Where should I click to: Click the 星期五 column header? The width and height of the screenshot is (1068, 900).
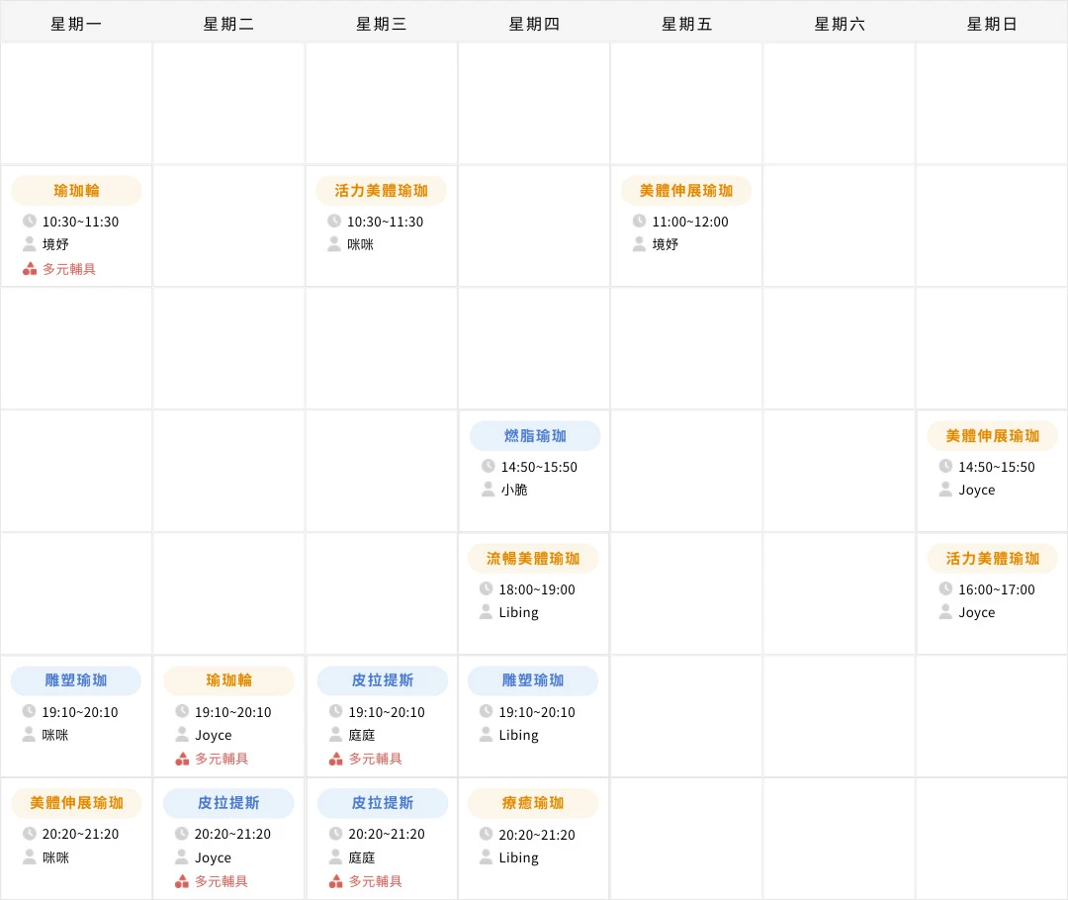(x=686, y=24)
